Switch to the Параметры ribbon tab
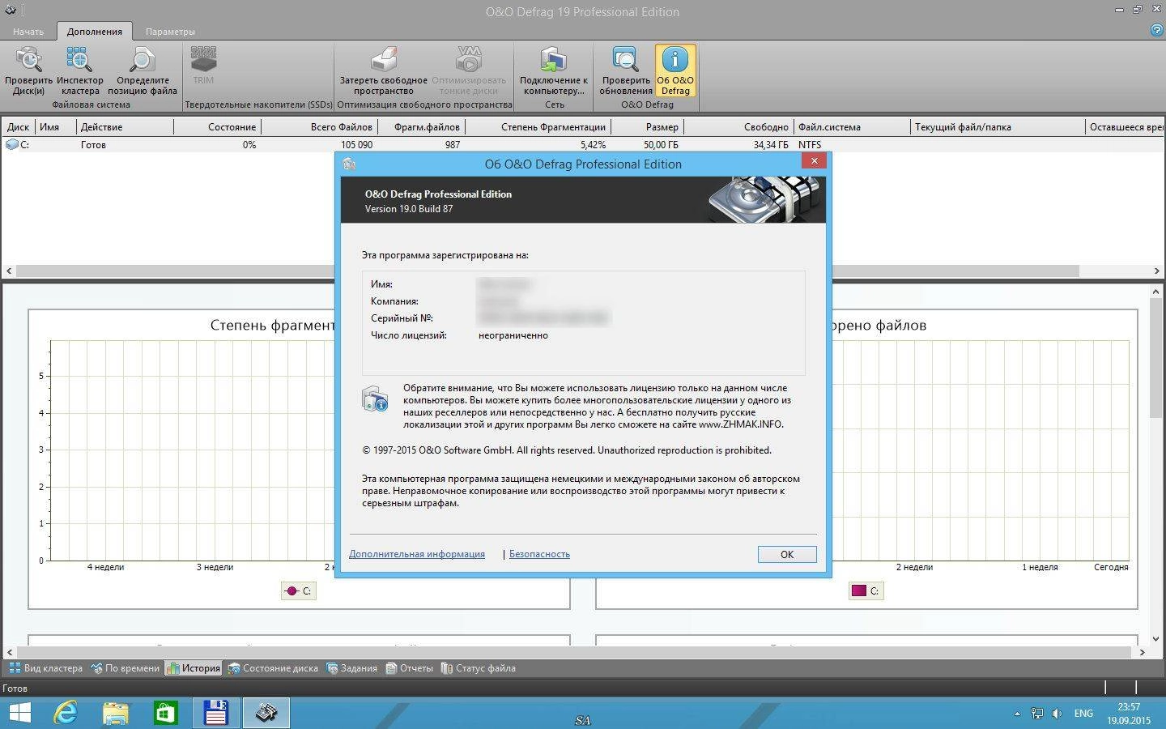The image size is (1166, 729). pos(170,32)
